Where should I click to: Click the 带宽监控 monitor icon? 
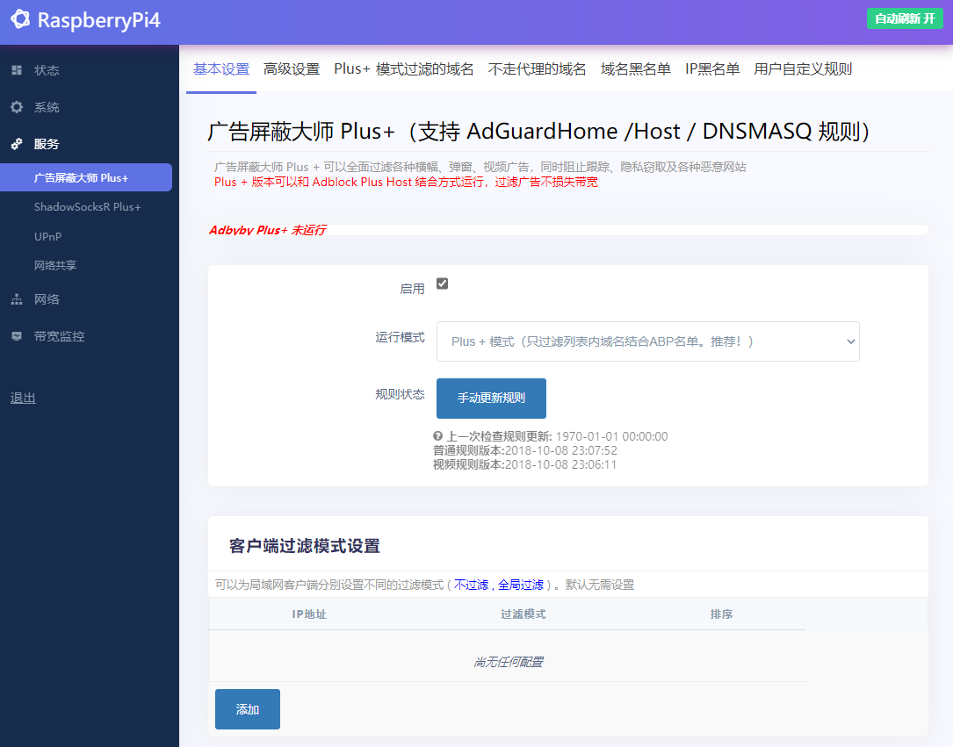tap(15, 334)
